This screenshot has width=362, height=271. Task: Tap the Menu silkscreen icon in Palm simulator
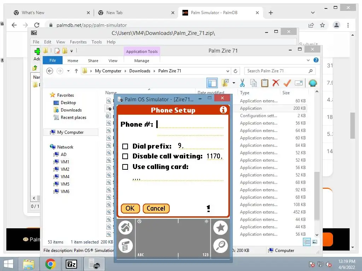[125, 246]
